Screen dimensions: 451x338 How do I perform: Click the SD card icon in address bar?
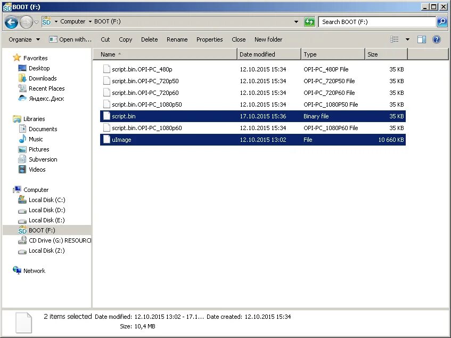click(x=46, y=21)
